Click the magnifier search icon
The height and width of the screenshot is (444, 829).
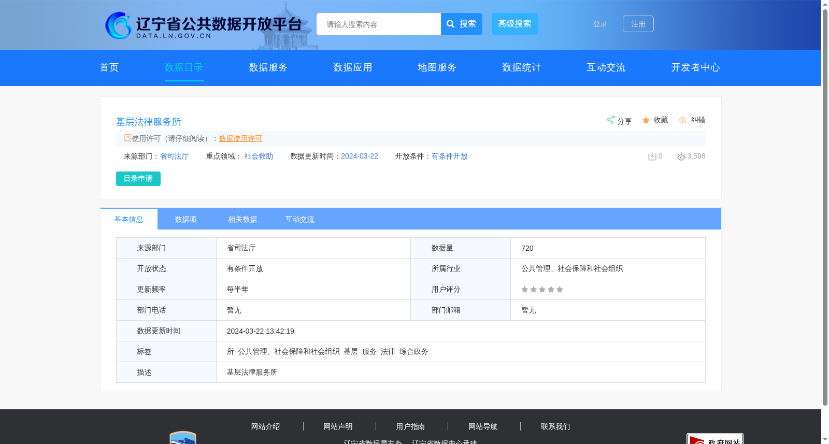pos(451,24)
